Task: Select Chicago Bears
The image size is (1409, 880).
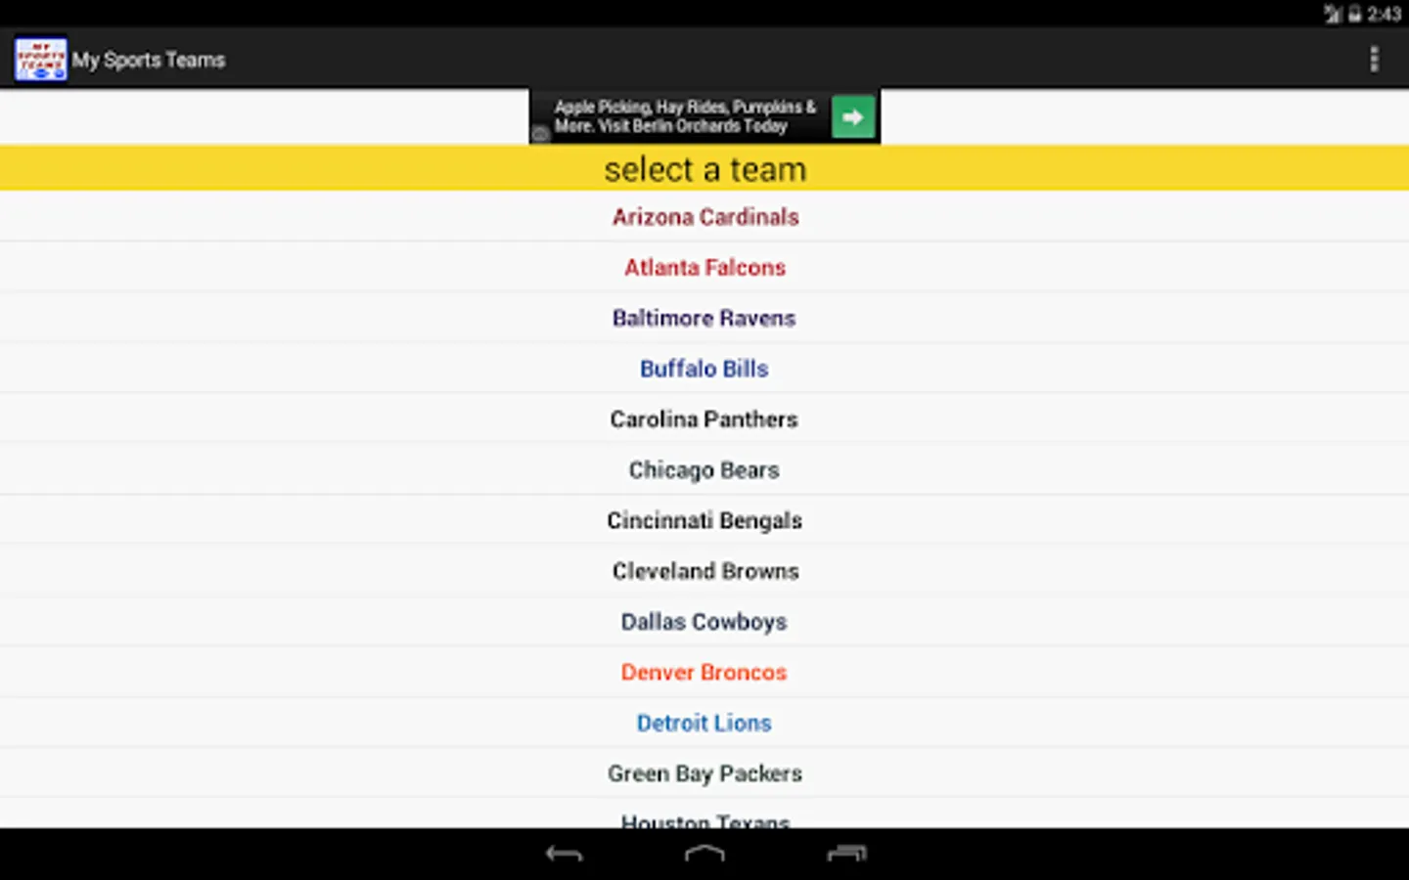Action: click(704, 469)
